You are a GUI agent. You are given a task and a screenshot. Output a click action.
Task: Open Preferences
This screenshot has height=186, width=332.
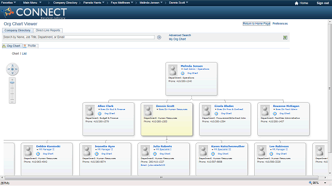pyautogui.click(x=280, y=24)
